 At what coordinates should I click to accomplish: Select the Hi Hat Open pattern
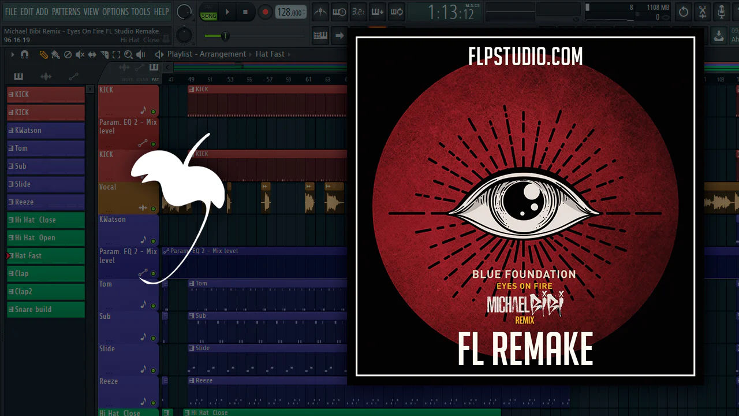point(46,237)
